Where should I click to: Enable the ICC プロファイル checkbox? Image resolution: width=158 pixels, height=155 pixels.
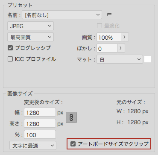[10, 59]
